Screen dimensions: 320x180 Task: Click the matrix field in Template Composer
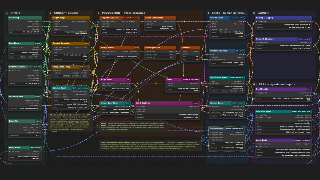tap(119, 29)
